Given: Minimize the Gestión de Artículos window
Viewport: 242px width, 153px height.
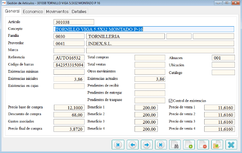Looking at the screenshot, I should click(x=218, y=3).
